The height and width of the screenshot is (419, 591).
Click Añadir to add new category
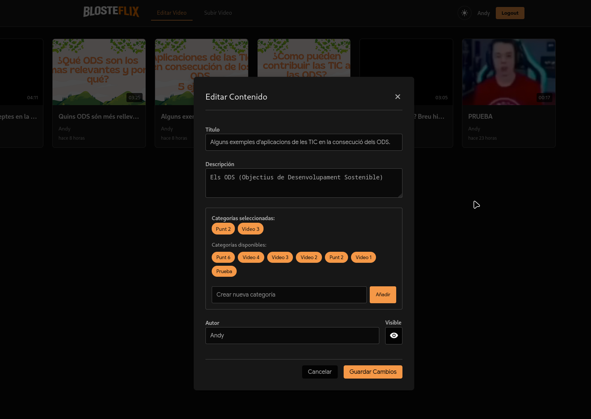point(383,295)
